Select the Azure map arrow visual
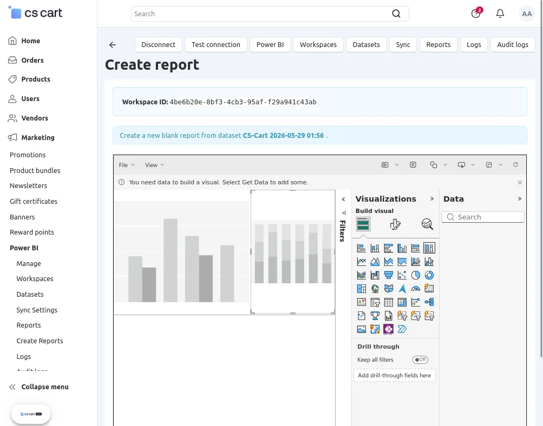The width and height of the screenshot is (543, 426). pos(402,288)
